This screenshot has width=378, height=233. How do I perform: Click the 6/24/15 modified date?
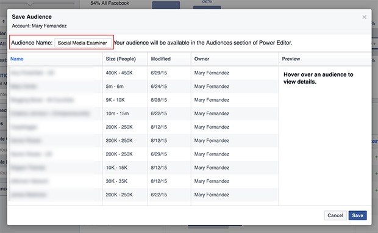pos(159,87)
